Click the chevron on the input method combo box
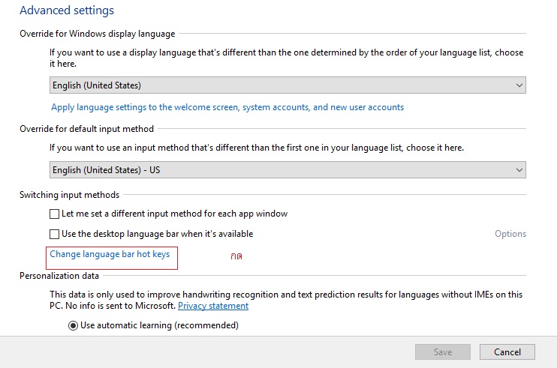Image resolution: width=557 pixels, height=368 pixels. point(519,170)
